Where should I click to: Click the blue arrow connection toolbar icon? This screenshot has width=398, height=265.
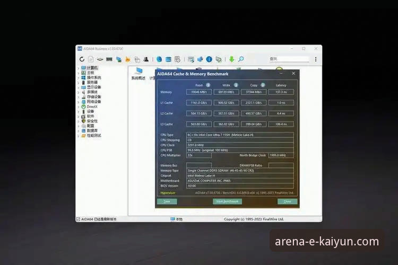[x=200, y=59]
